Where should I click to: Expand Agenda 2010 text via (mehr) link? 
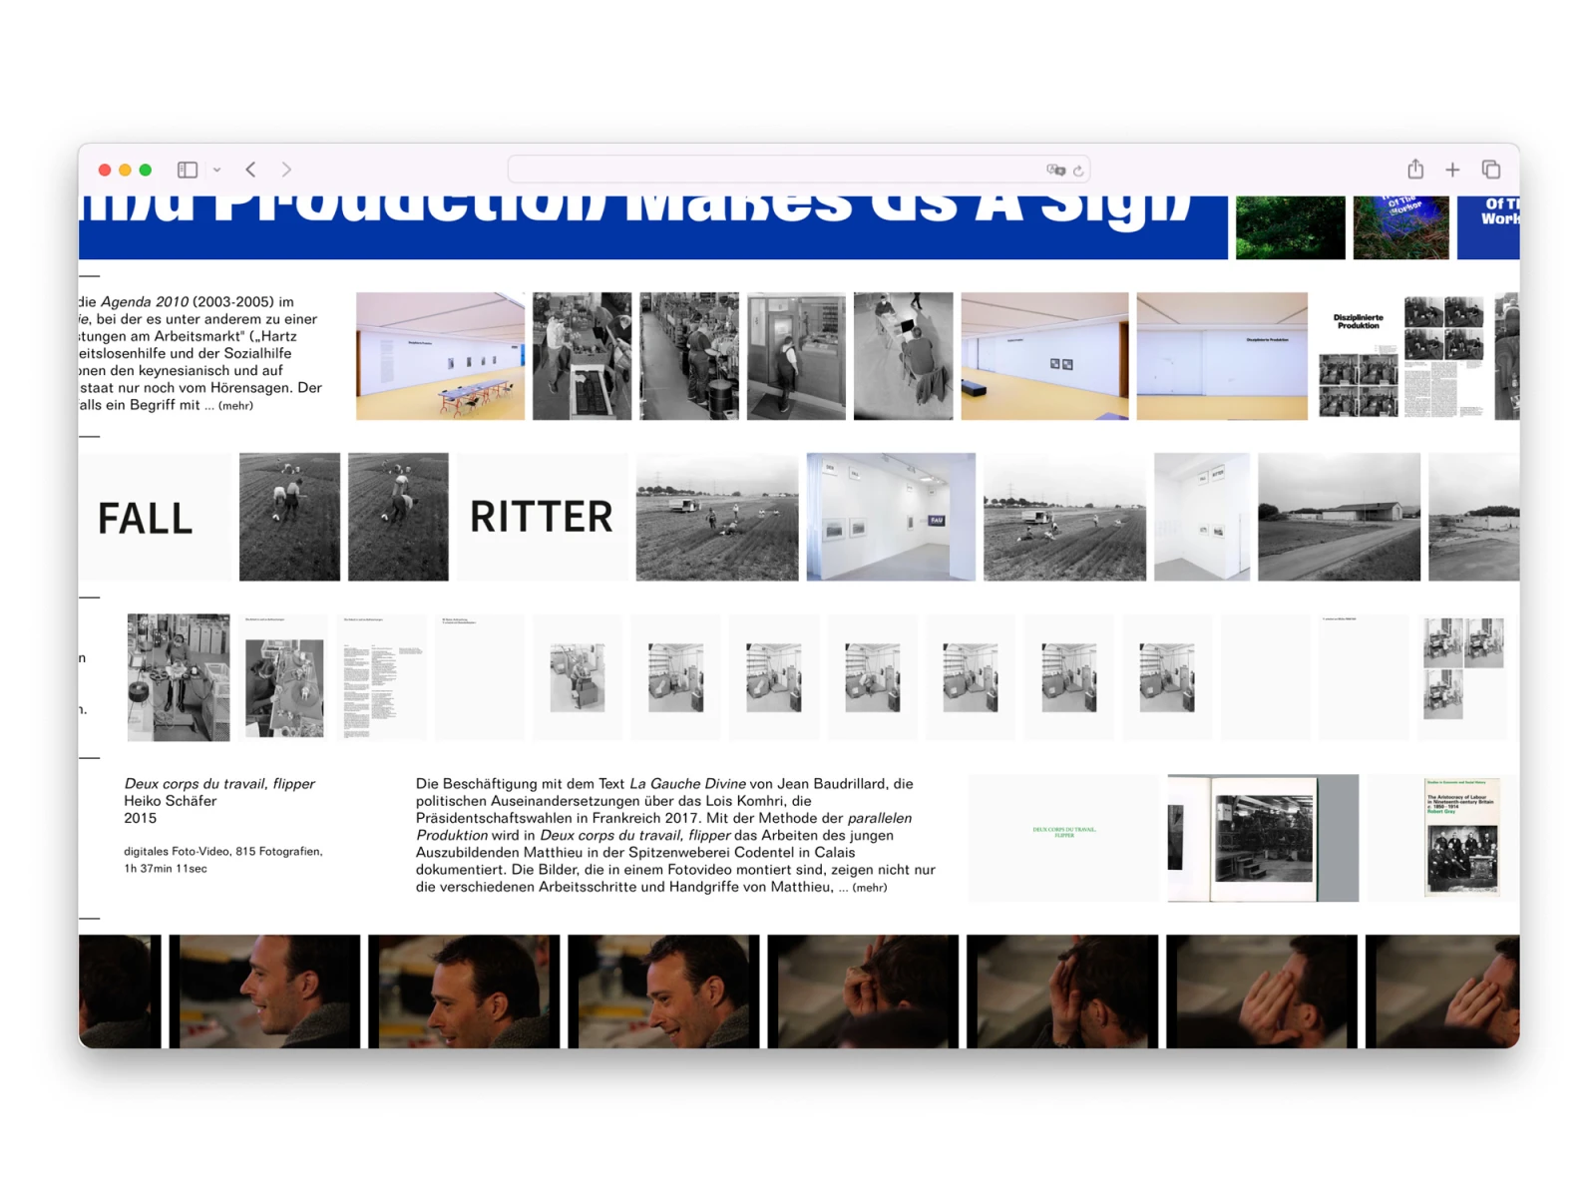click(235, 406)
